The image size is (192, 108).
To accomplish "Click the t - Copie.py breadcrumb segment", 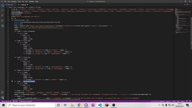I will pos(31,7).
